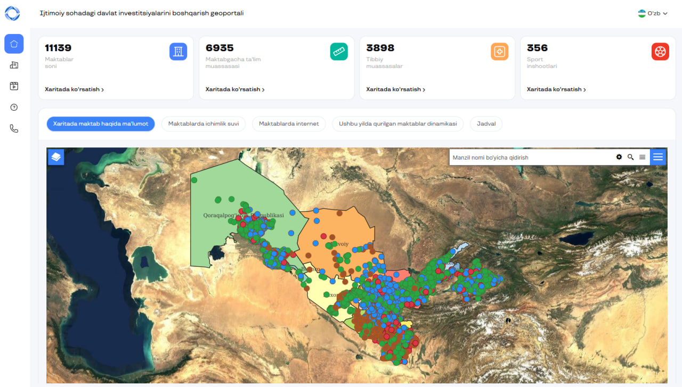Open the O'zb language dropdown
Viewport: 682px width, 387px height.
pyautogui.click(x=653, y=13)
